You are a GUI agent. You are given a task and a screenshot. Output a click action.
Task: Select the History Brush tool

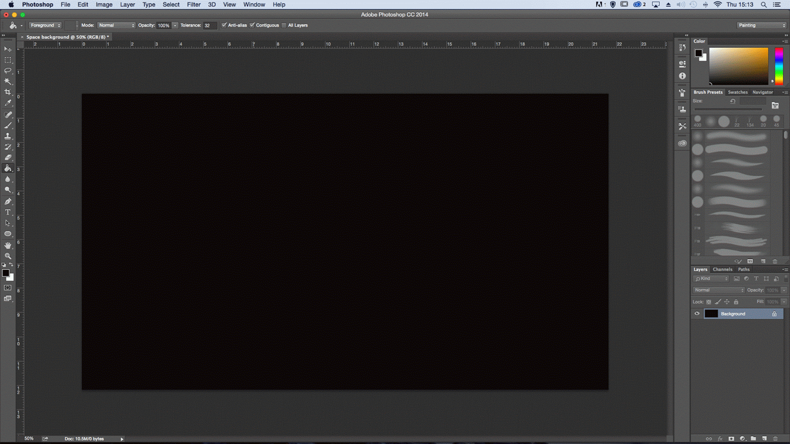click(x=8, y=147)
